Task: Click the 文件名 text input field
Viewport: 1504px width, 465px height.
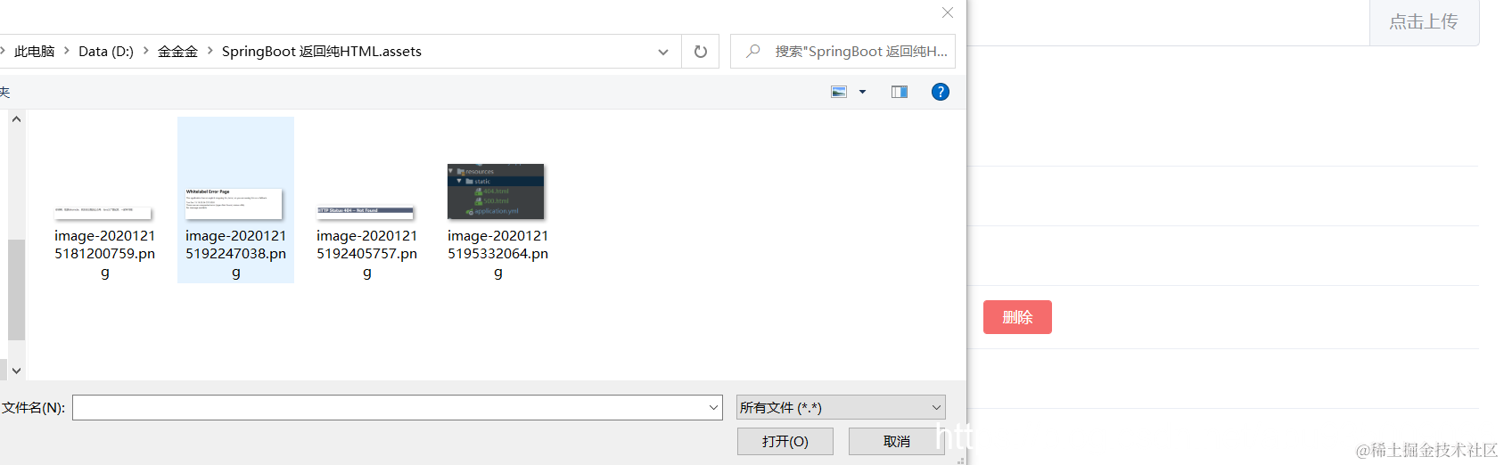Action: (x=390, y=408)
